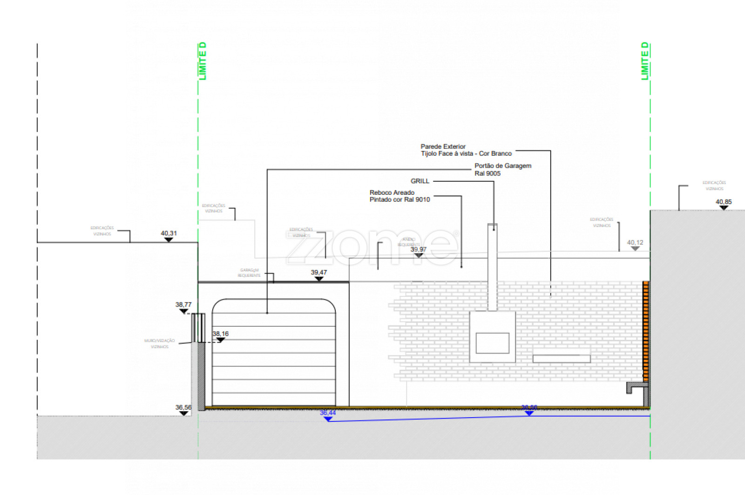The width and height of the screenshot is (745, 495).
Task: Select the blue 36,44 level marker
Action: point(328,419)
